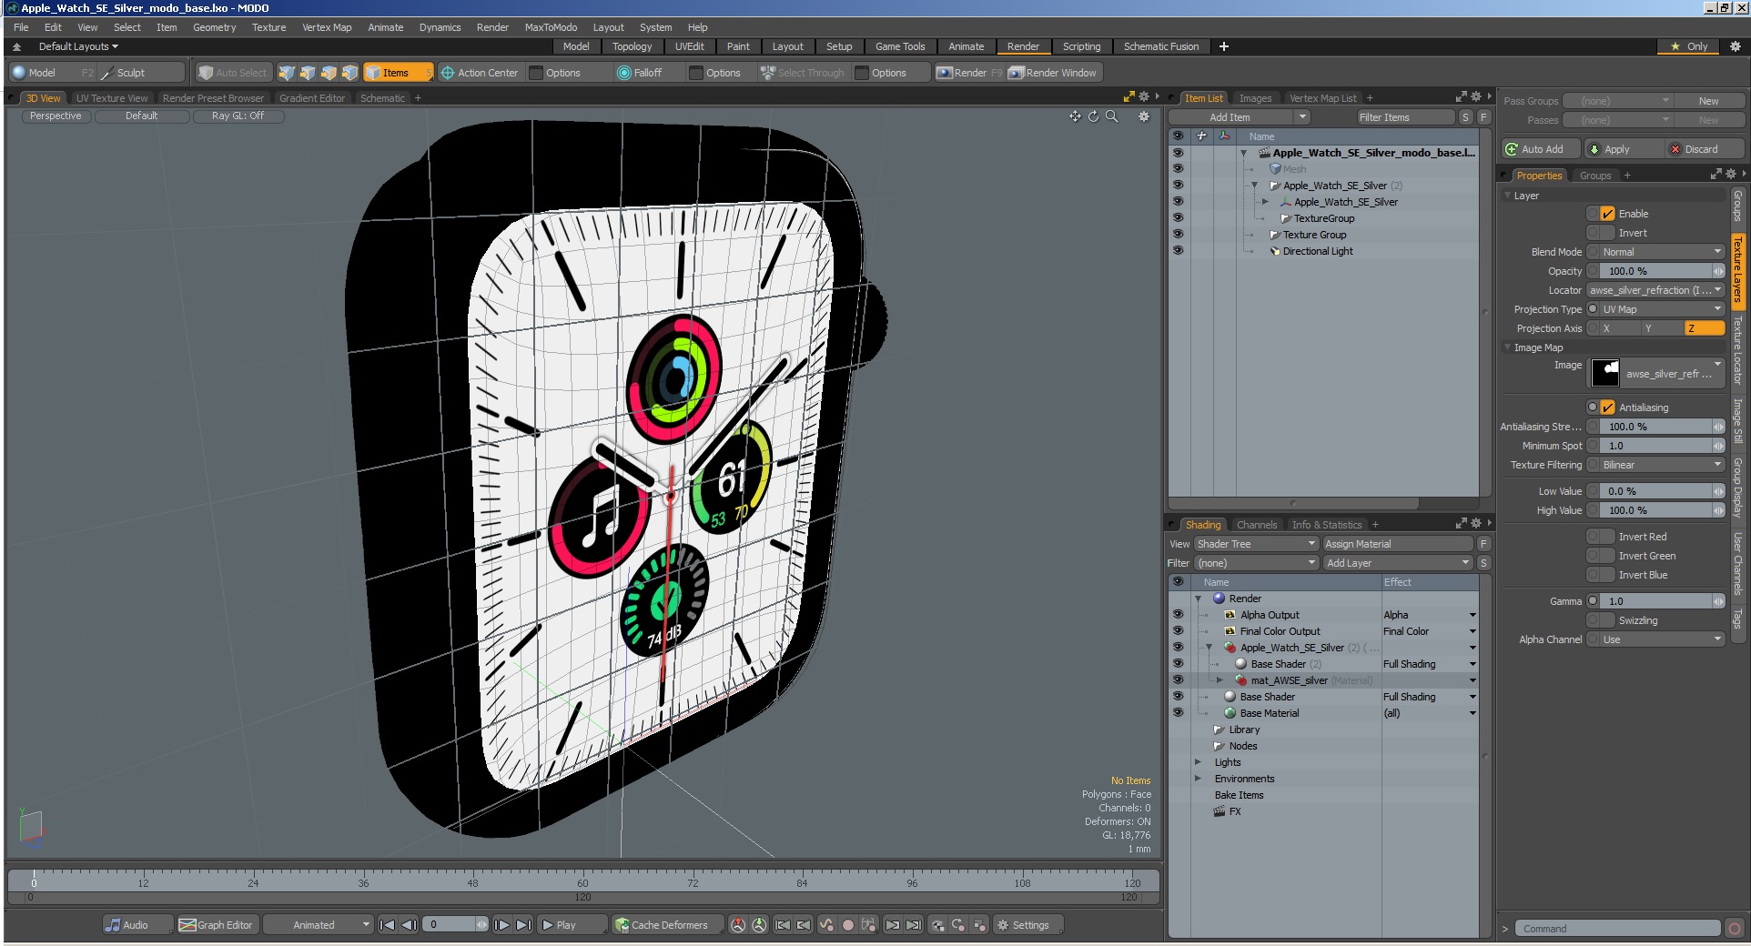Switch to UV Texture View tab
This screenshot has height=946, width=1751.
point(111,98)
